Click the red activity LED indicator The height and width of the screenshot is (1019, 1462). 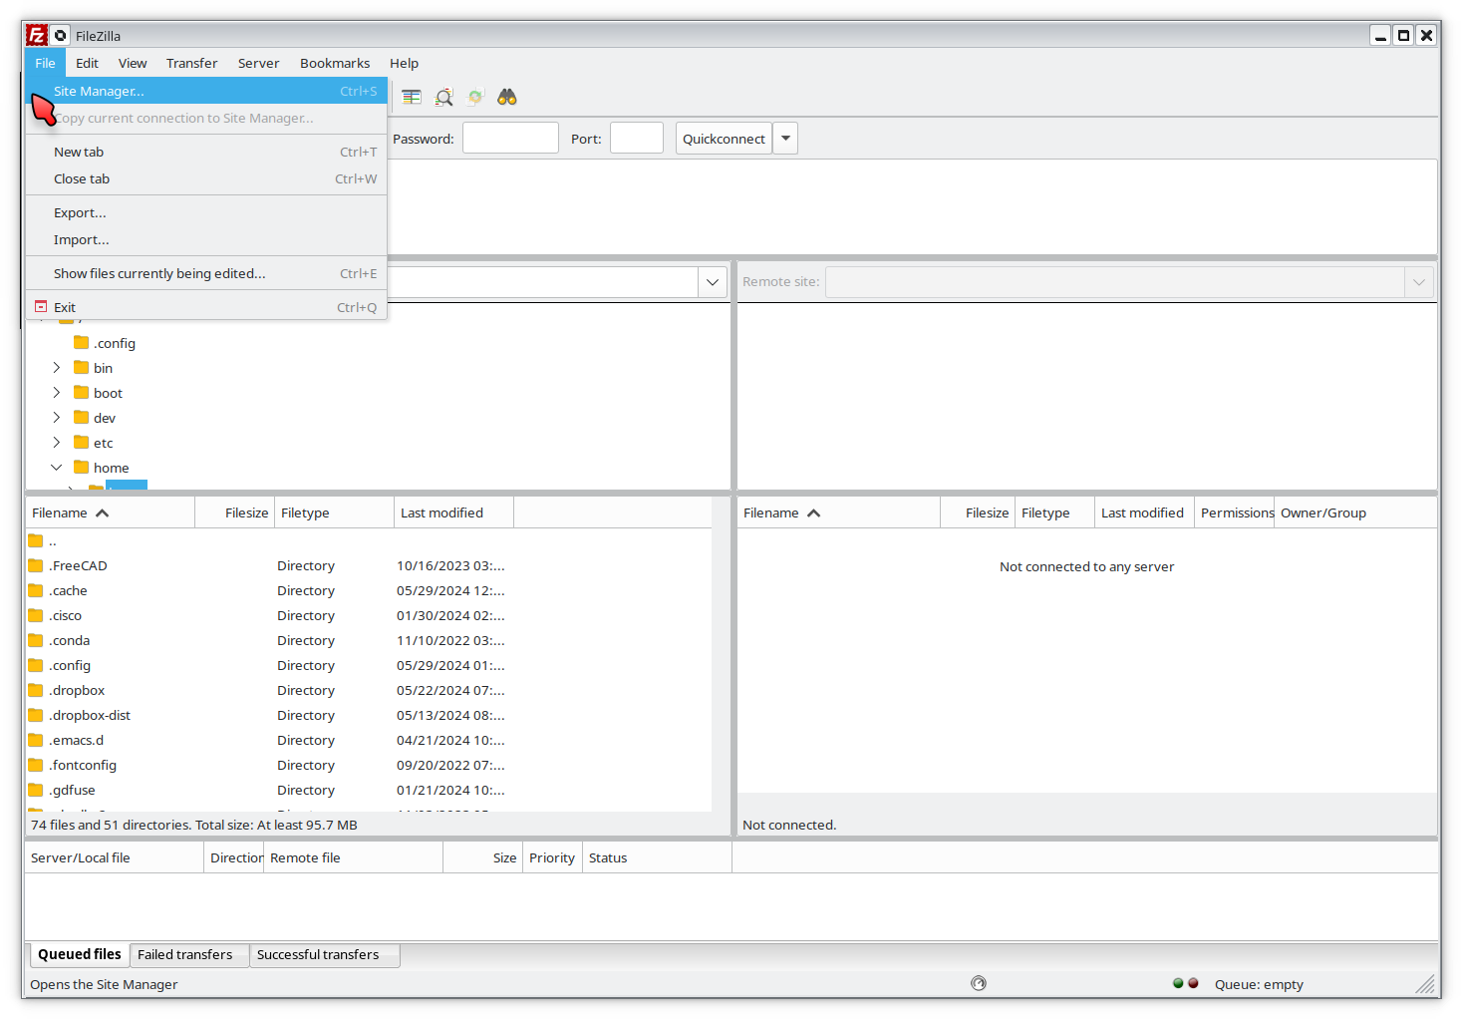1193,983
